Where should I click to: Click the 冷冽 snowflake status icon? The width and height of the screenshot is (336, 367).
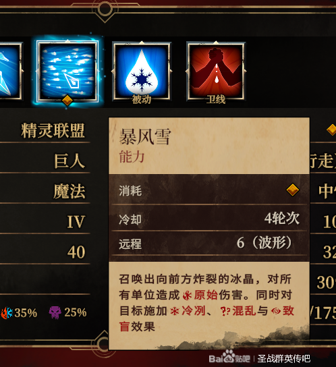coord(175,311)
